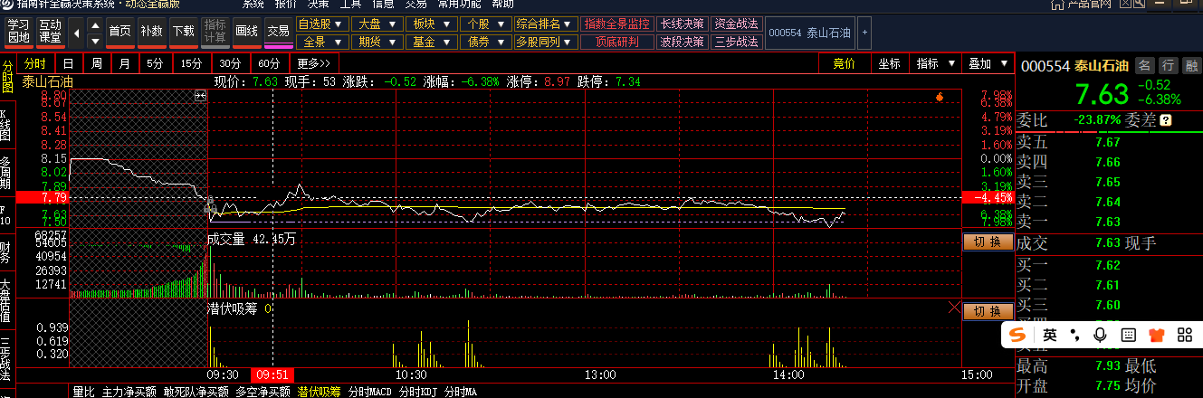This screenshot has height=398, width=1203.
Task: Click the 切换 button in 潜伏吸筹 panel
Action: click(x=988, y=311)
